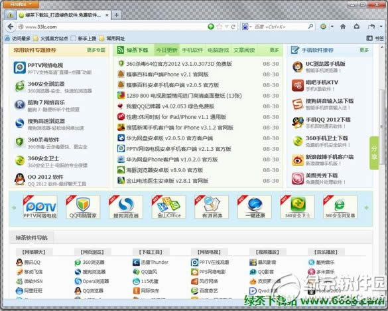Viewport: 388px width, 311px height.
Task: Open 访问最多 bookmark folder
Action: [x=18, y=39]
